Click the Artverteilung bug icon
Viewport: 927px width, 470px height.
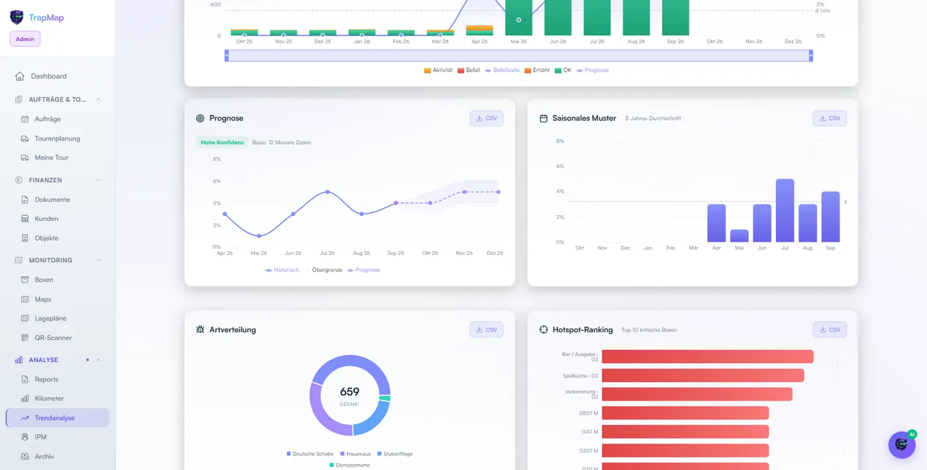[x=200, y=330]
